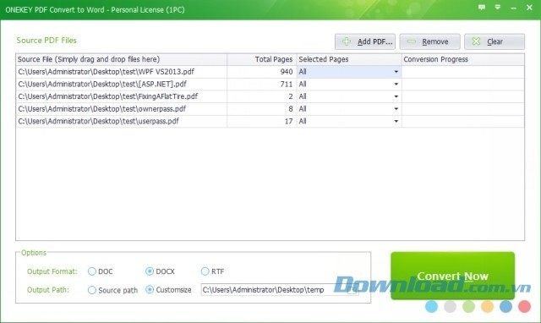The width and height of the screenshot is (541, 323).
Task: Select the [ASP.NET].pdf file row
Action: (270, 85)
